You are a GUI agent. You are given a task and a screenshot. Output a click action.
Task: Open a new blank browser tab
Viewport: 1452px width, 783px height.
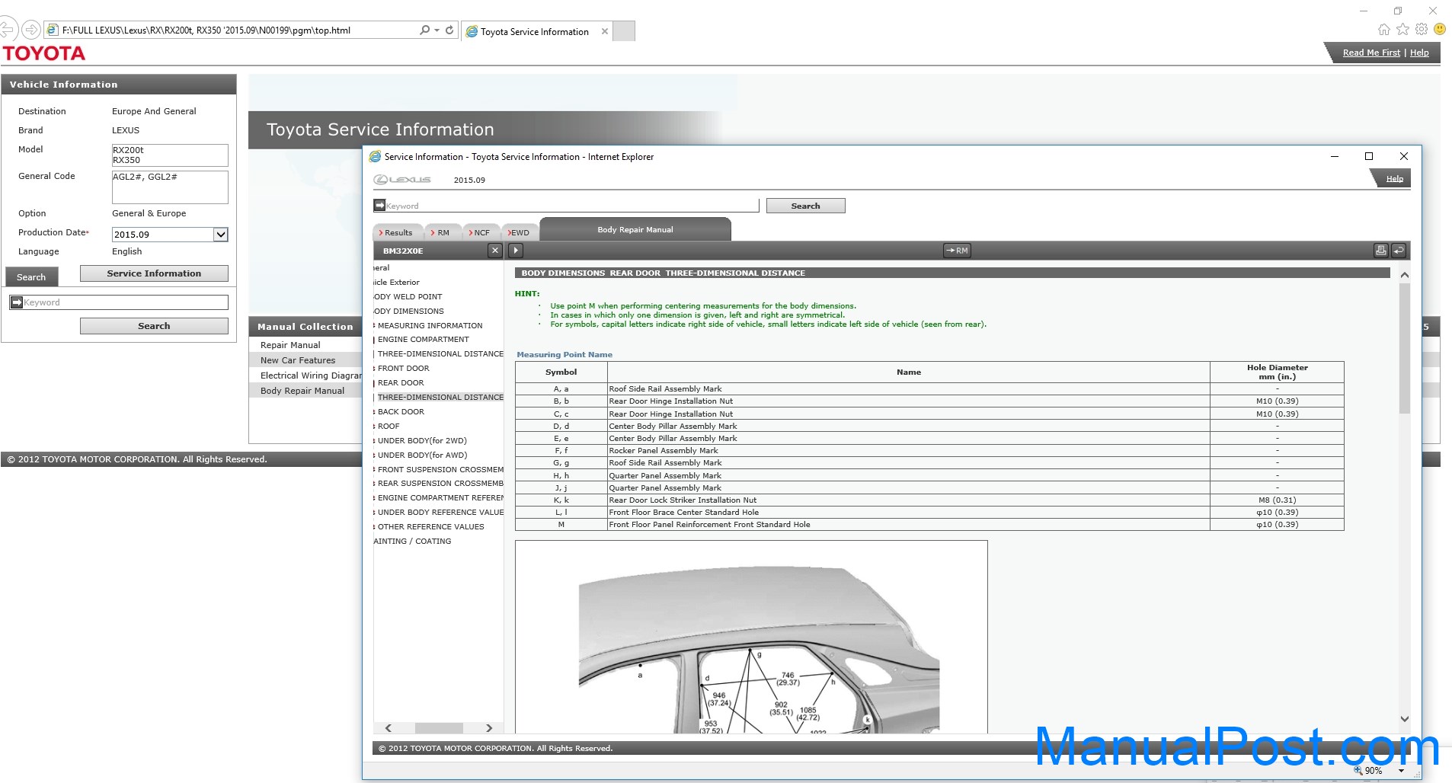coord(624,31)
